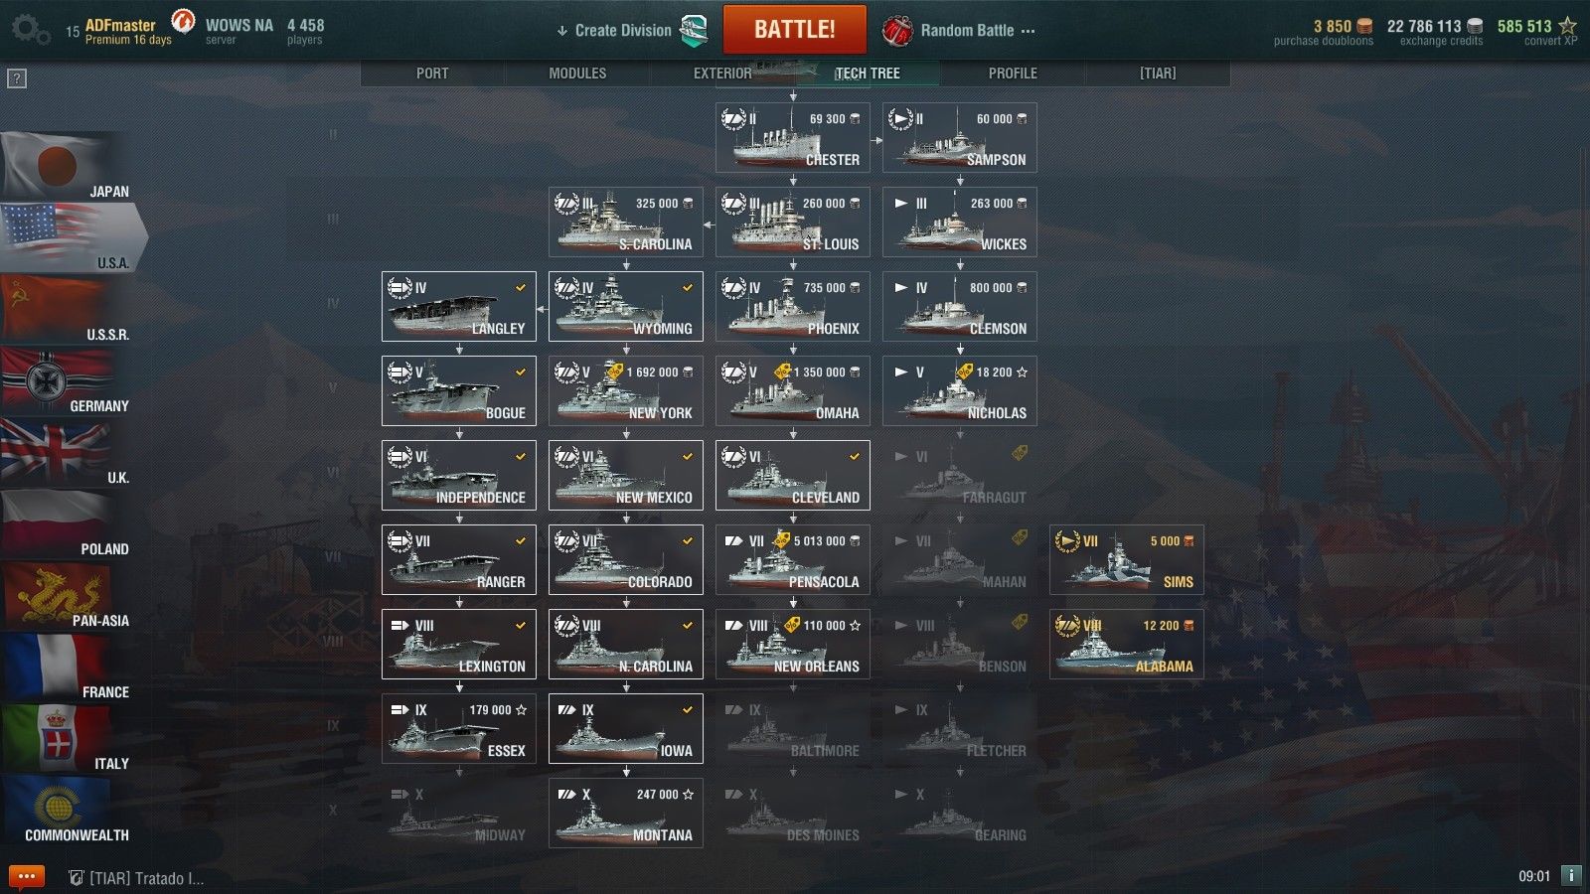Click the convert XP star icon

1567,26
